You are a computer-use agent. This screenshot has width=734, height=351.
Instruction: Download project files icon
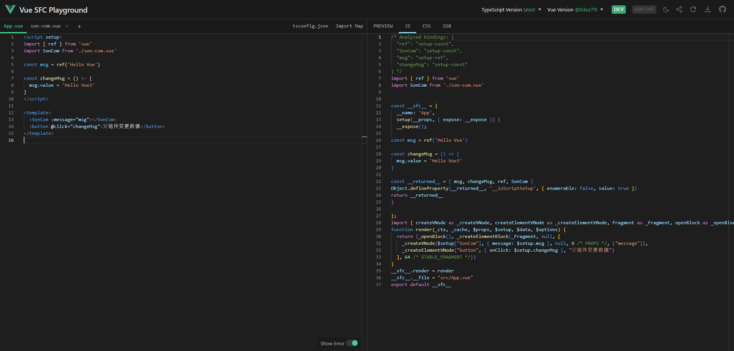coord(708,10)
